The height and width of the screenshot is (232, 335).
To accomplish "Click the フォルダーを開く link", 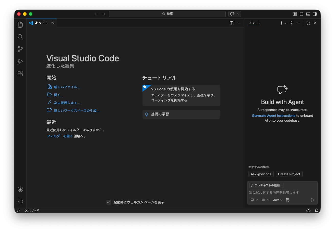I will pos(60,136).
